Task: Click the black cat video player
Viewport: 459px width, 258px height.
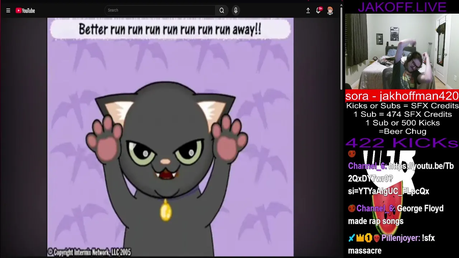Action: click(x=170, y=137)
